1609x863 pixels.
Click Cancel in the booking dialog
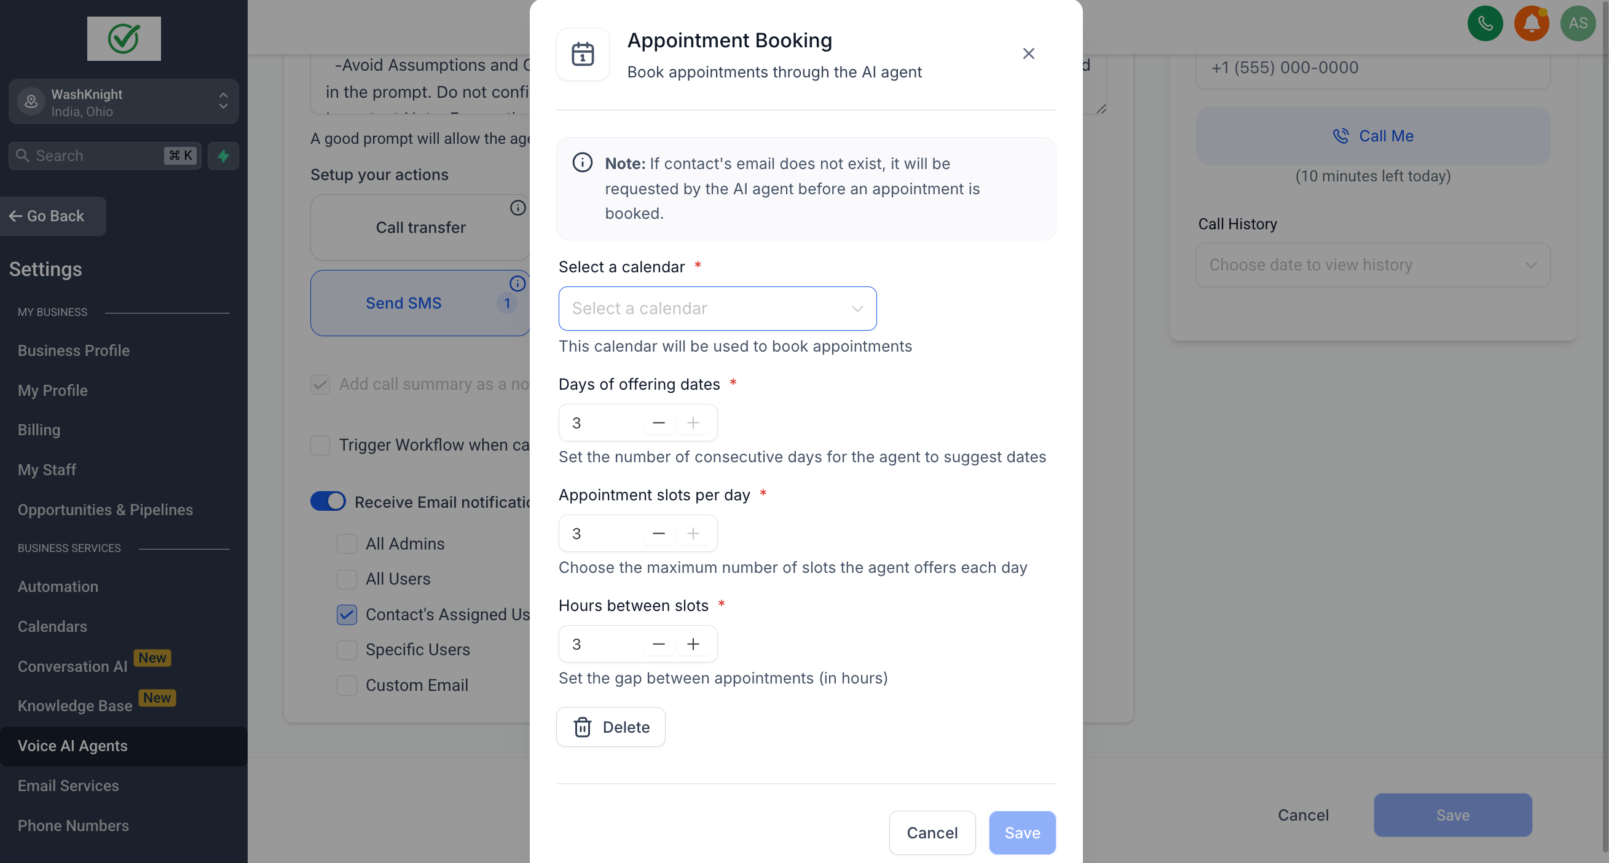931,833
